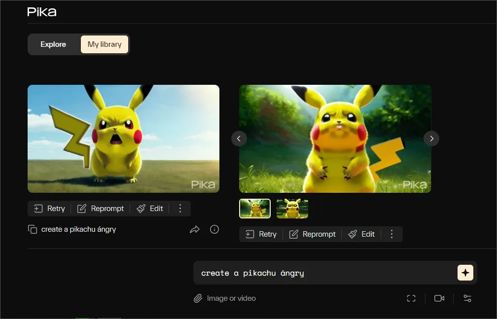
Task: Attach an image or video file
Action: pyautogui.click(x=225, y=298)
